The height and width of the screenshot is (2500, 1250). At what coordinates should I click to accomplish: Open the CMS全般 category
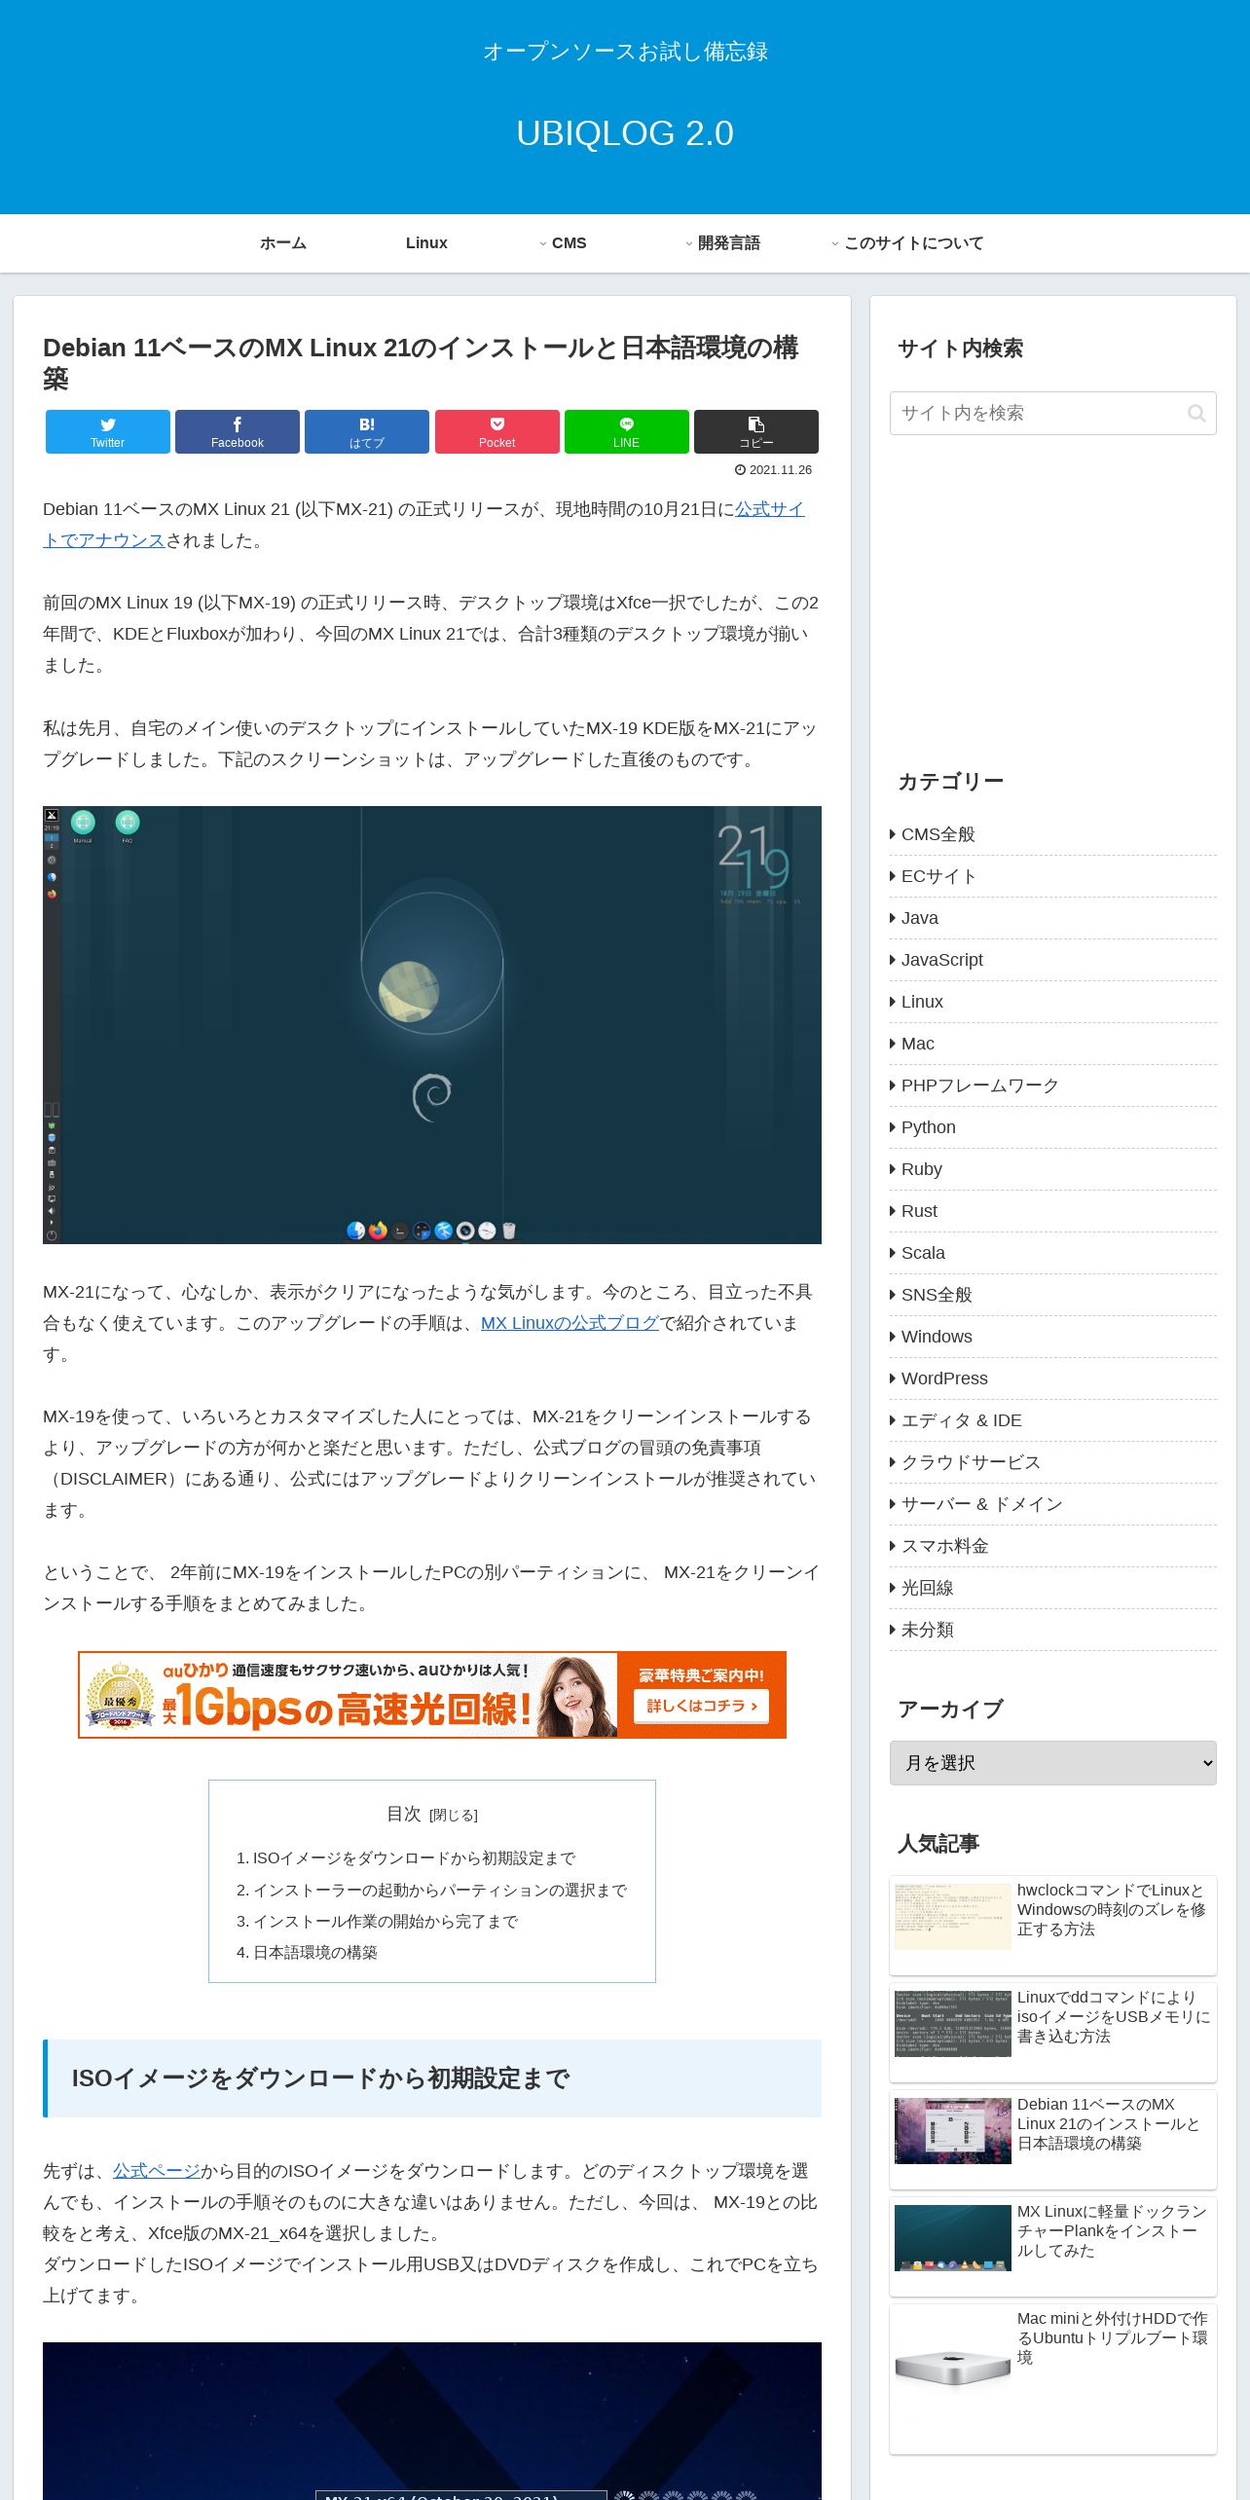point(1053,834)
